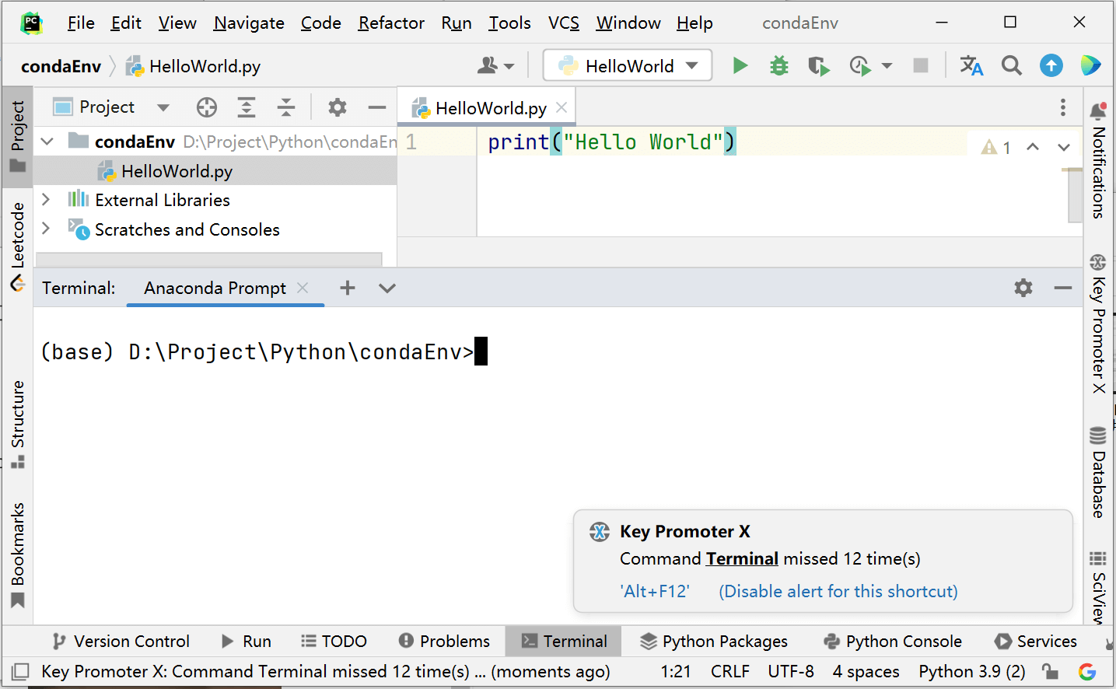Click the disabled Stop button

coord(920,65)
